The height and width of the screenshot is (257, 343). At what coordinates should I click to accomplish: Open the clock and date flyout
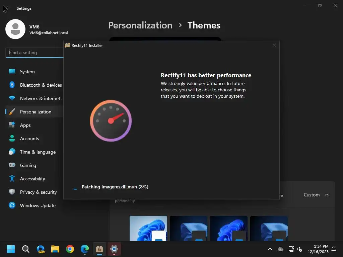[x=318, y=249]
